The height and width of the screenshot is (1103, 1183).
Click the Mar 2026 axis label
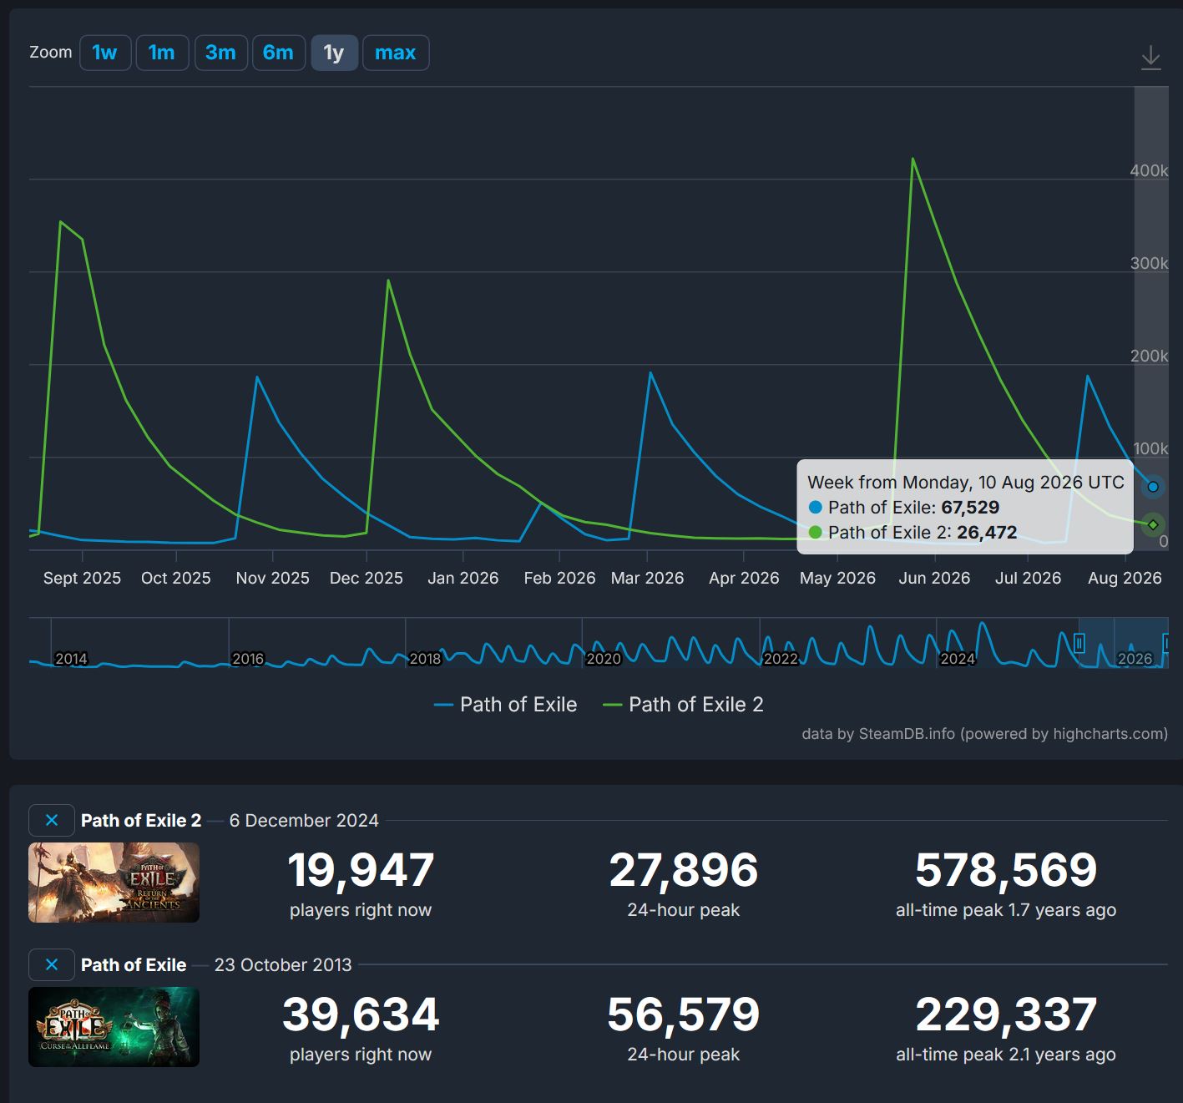[647, 578]
